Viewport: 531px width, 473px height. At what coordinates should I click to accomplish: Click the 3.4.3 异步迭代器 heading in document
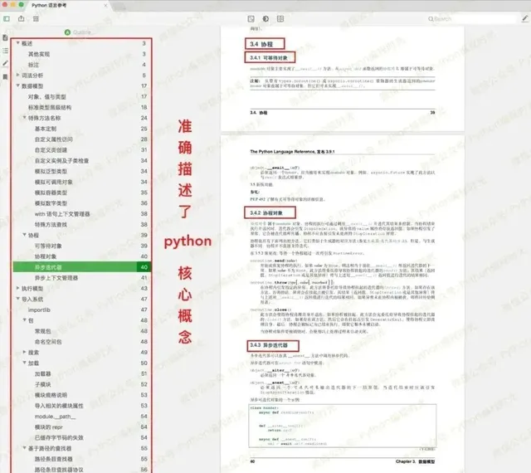[x=269, y=345]
